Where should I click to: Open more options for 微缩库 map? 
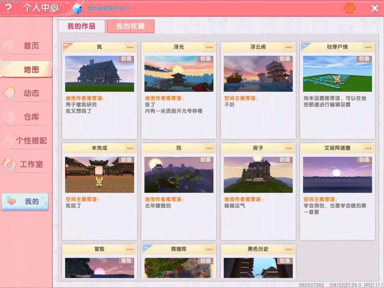click(209, 249)
